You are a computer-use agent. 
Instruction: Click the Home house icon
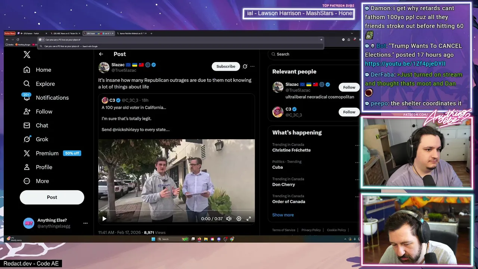27,70
